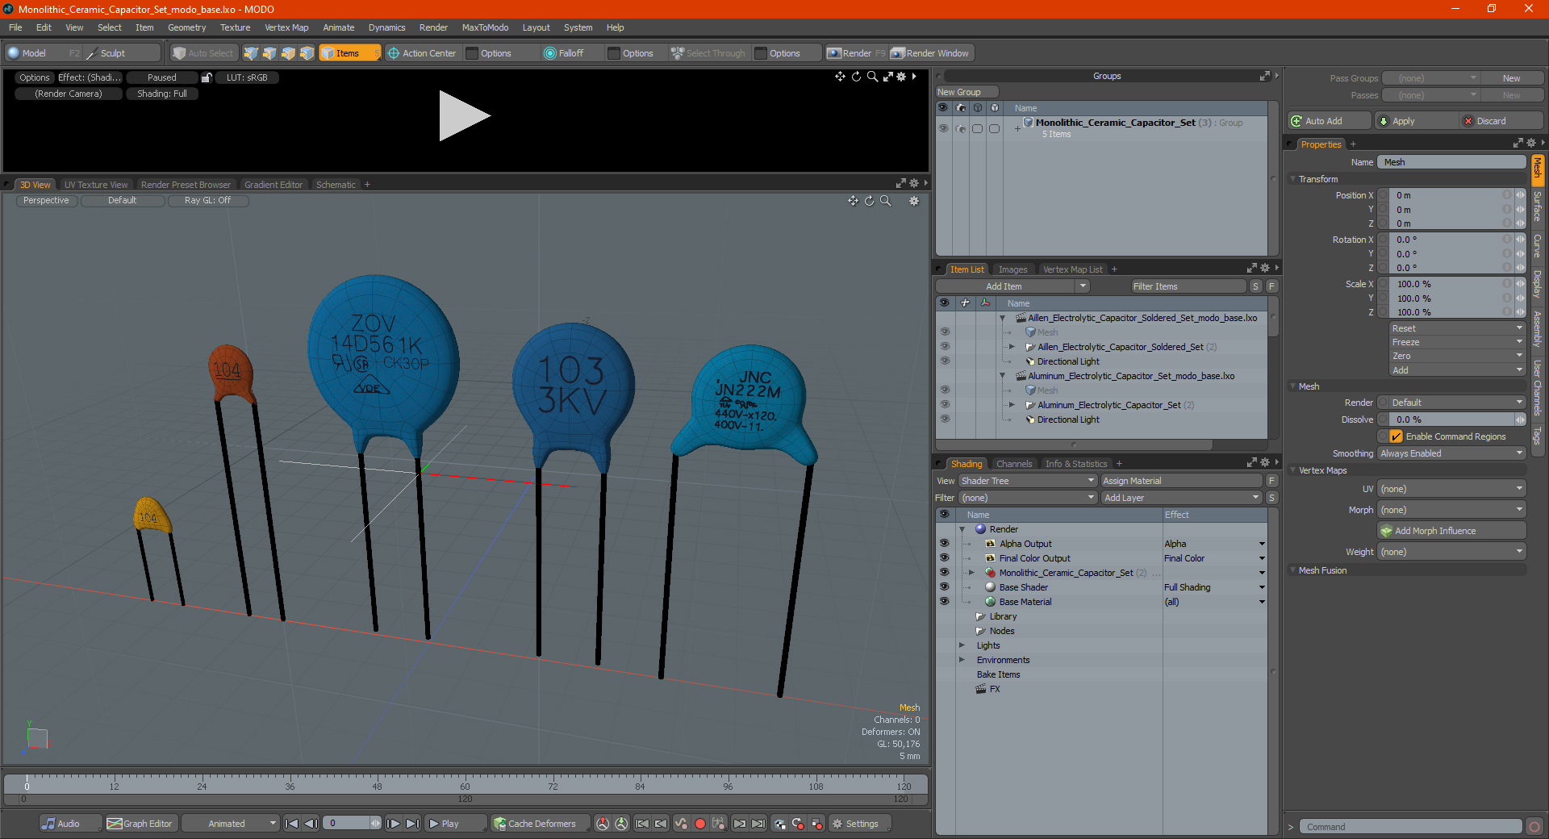
Task: Click the large preview play button
Action: [464, 116]
